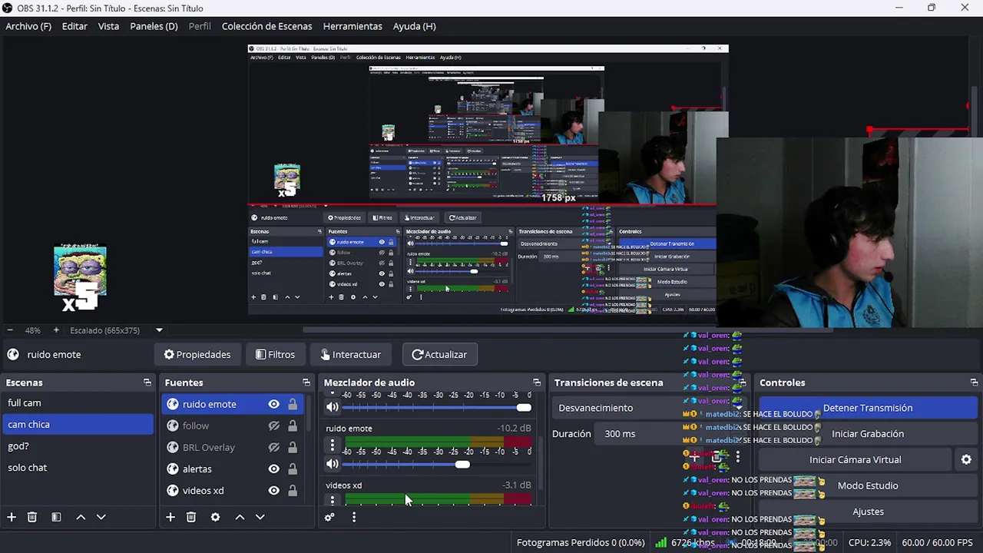
Task: Open the Vista menu
Action: pyautogui.click(x=108, y=26)
